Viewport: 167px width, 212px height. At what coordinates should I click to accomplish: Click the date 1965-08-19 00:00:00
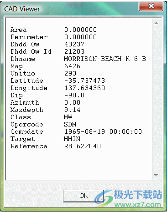(x=103, y=131)
